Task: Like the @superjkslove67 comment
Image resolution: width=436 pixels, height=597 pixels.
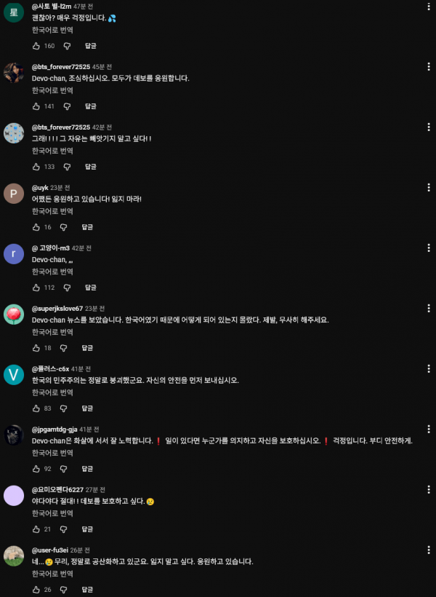Action: click(x=36, y=348)
